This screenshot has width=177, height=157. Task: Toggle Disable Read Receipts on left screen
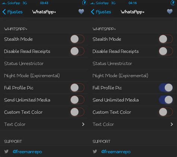(x=77, y=51)
